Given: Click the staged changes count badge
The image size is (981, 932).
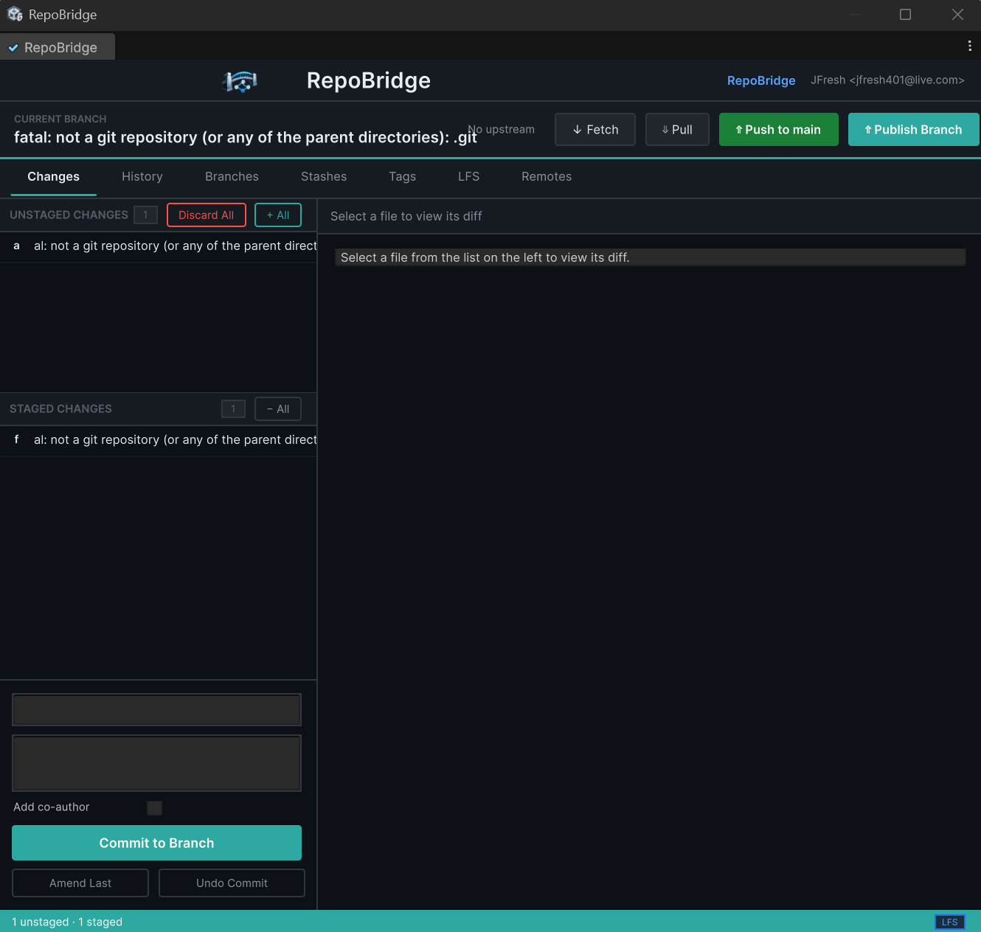Looking at the screenshot, I should [x=233, y=409].
